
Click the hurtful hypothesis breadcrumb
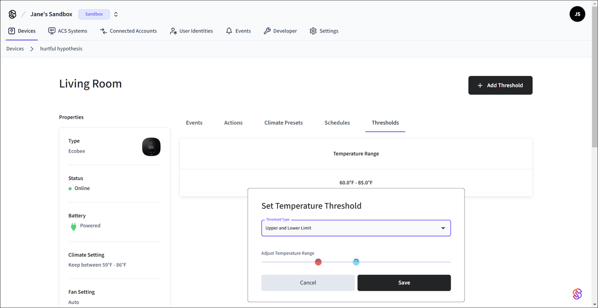point(61,49)
